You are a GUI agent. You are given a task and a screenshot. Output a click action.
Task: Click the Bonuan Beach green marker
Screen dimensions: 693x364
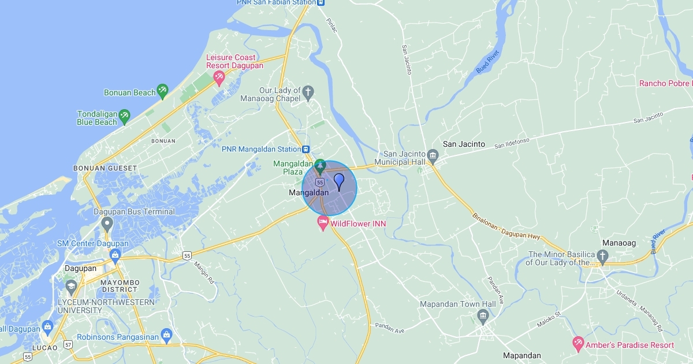tap(163, 91)
